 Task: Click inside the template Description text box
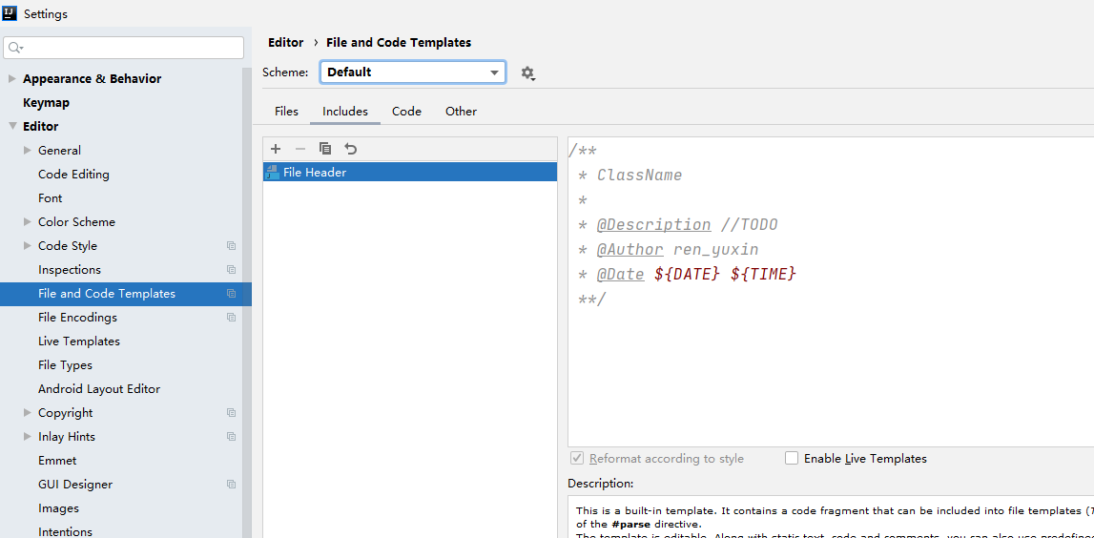[x=830, y=516]
